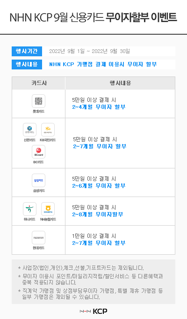Click the NH Nonghyup Card logo
Image resolution: width=187 pixels, height=319 pixels.
[x=48, y=209]
